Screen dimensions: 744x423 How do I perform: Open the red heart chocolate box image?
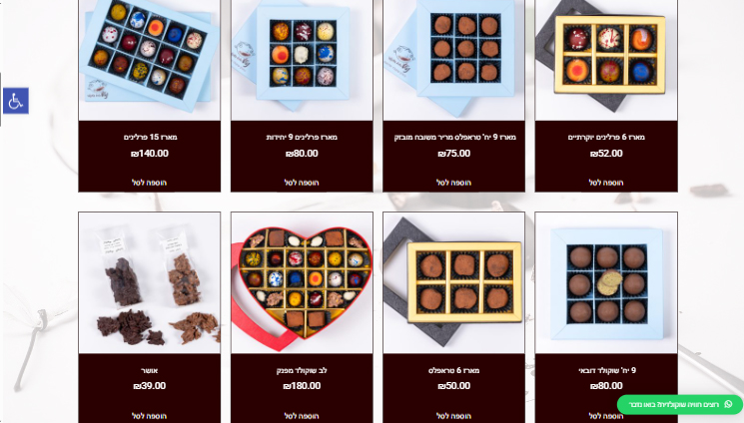[302, 282]
